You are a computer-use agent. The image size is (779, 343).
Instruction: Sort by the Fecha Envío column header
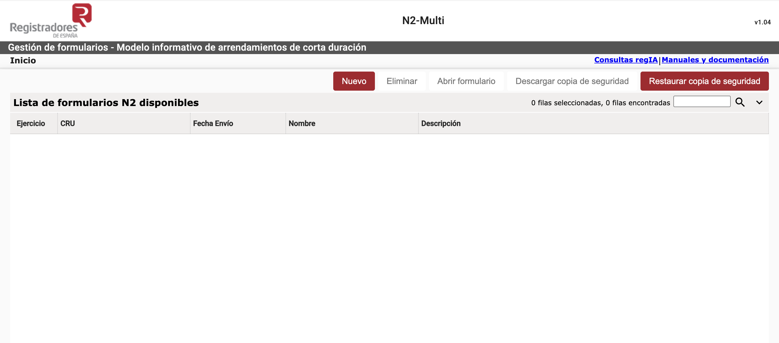(213, 123)
